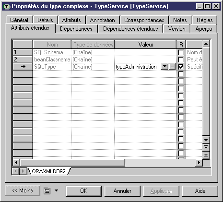Open the Annotation tab
Viewport: 223px width, 202px height.
(103, 20)
